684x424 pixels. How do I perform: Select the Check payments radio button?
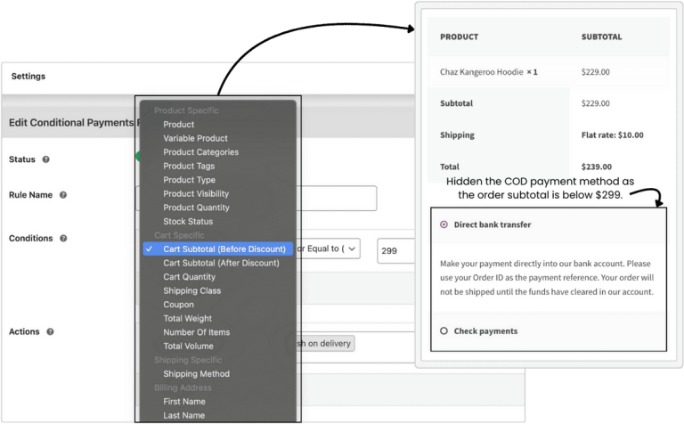444,331
